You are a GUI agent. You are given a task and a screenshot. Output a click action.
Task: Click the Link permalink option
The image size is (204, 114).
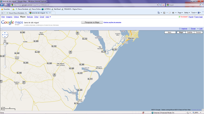tap(201, 29)
